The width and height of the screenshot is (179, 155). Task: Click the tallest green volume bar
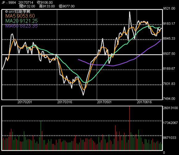(x=41, y=135)
